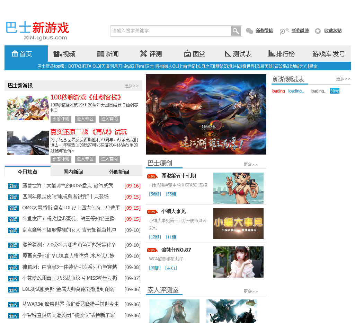Click NEW badge beside 小编大事见

[152, 212]
